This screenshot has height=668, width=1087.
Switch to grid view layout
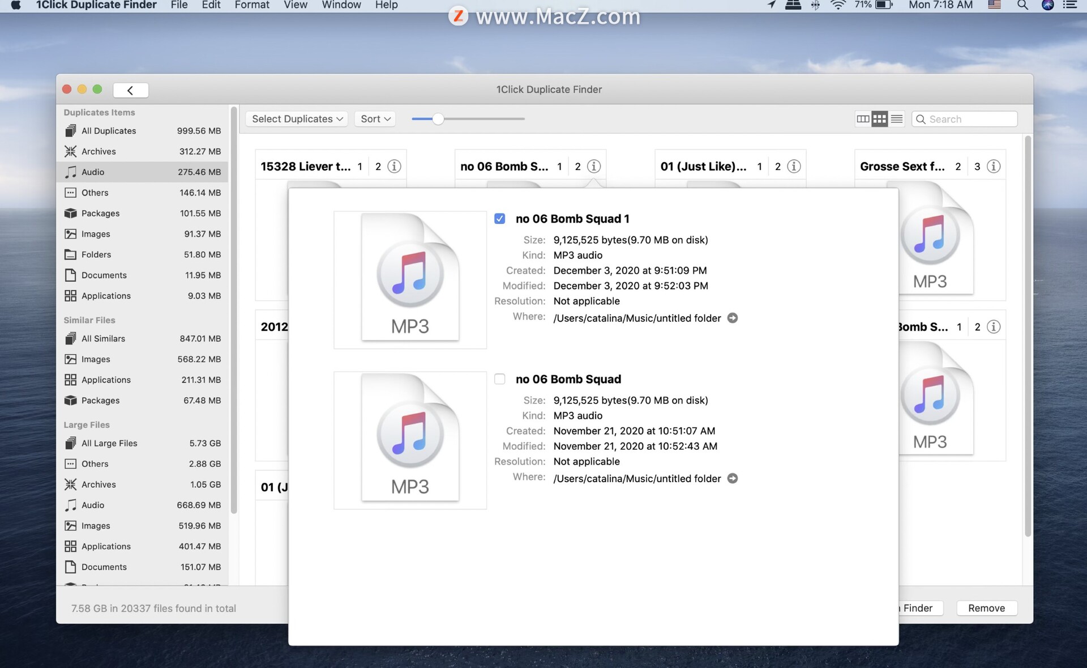coord(879,119)
